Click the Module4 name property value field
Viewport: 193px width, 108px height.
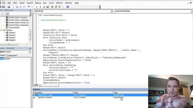(17, 59)
